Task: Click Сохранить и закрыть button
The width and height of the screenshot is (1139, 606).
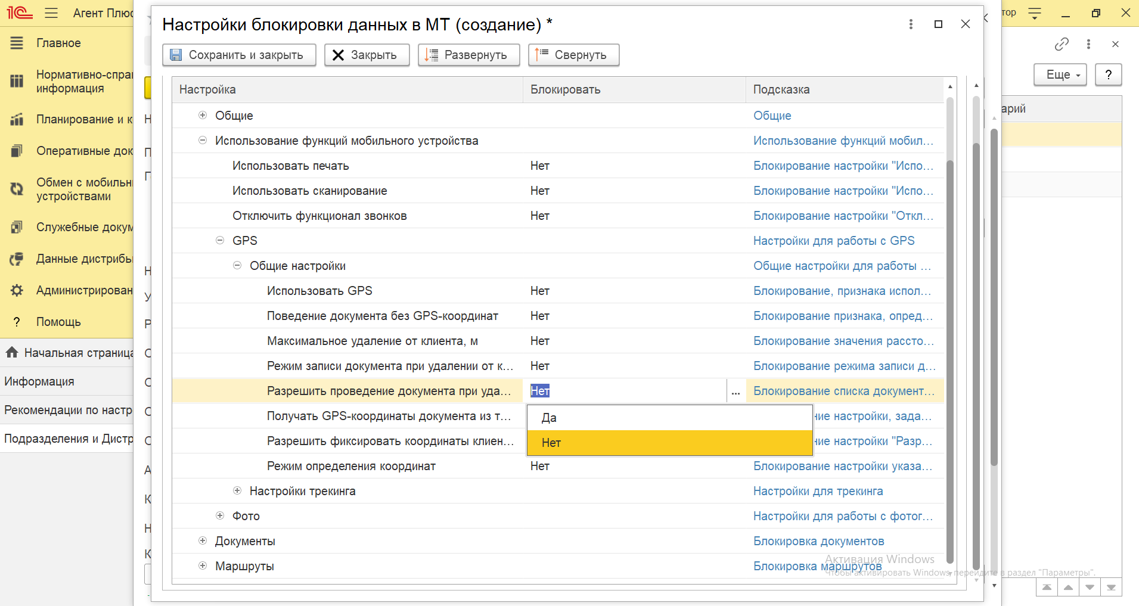Action: coord(239,55)
